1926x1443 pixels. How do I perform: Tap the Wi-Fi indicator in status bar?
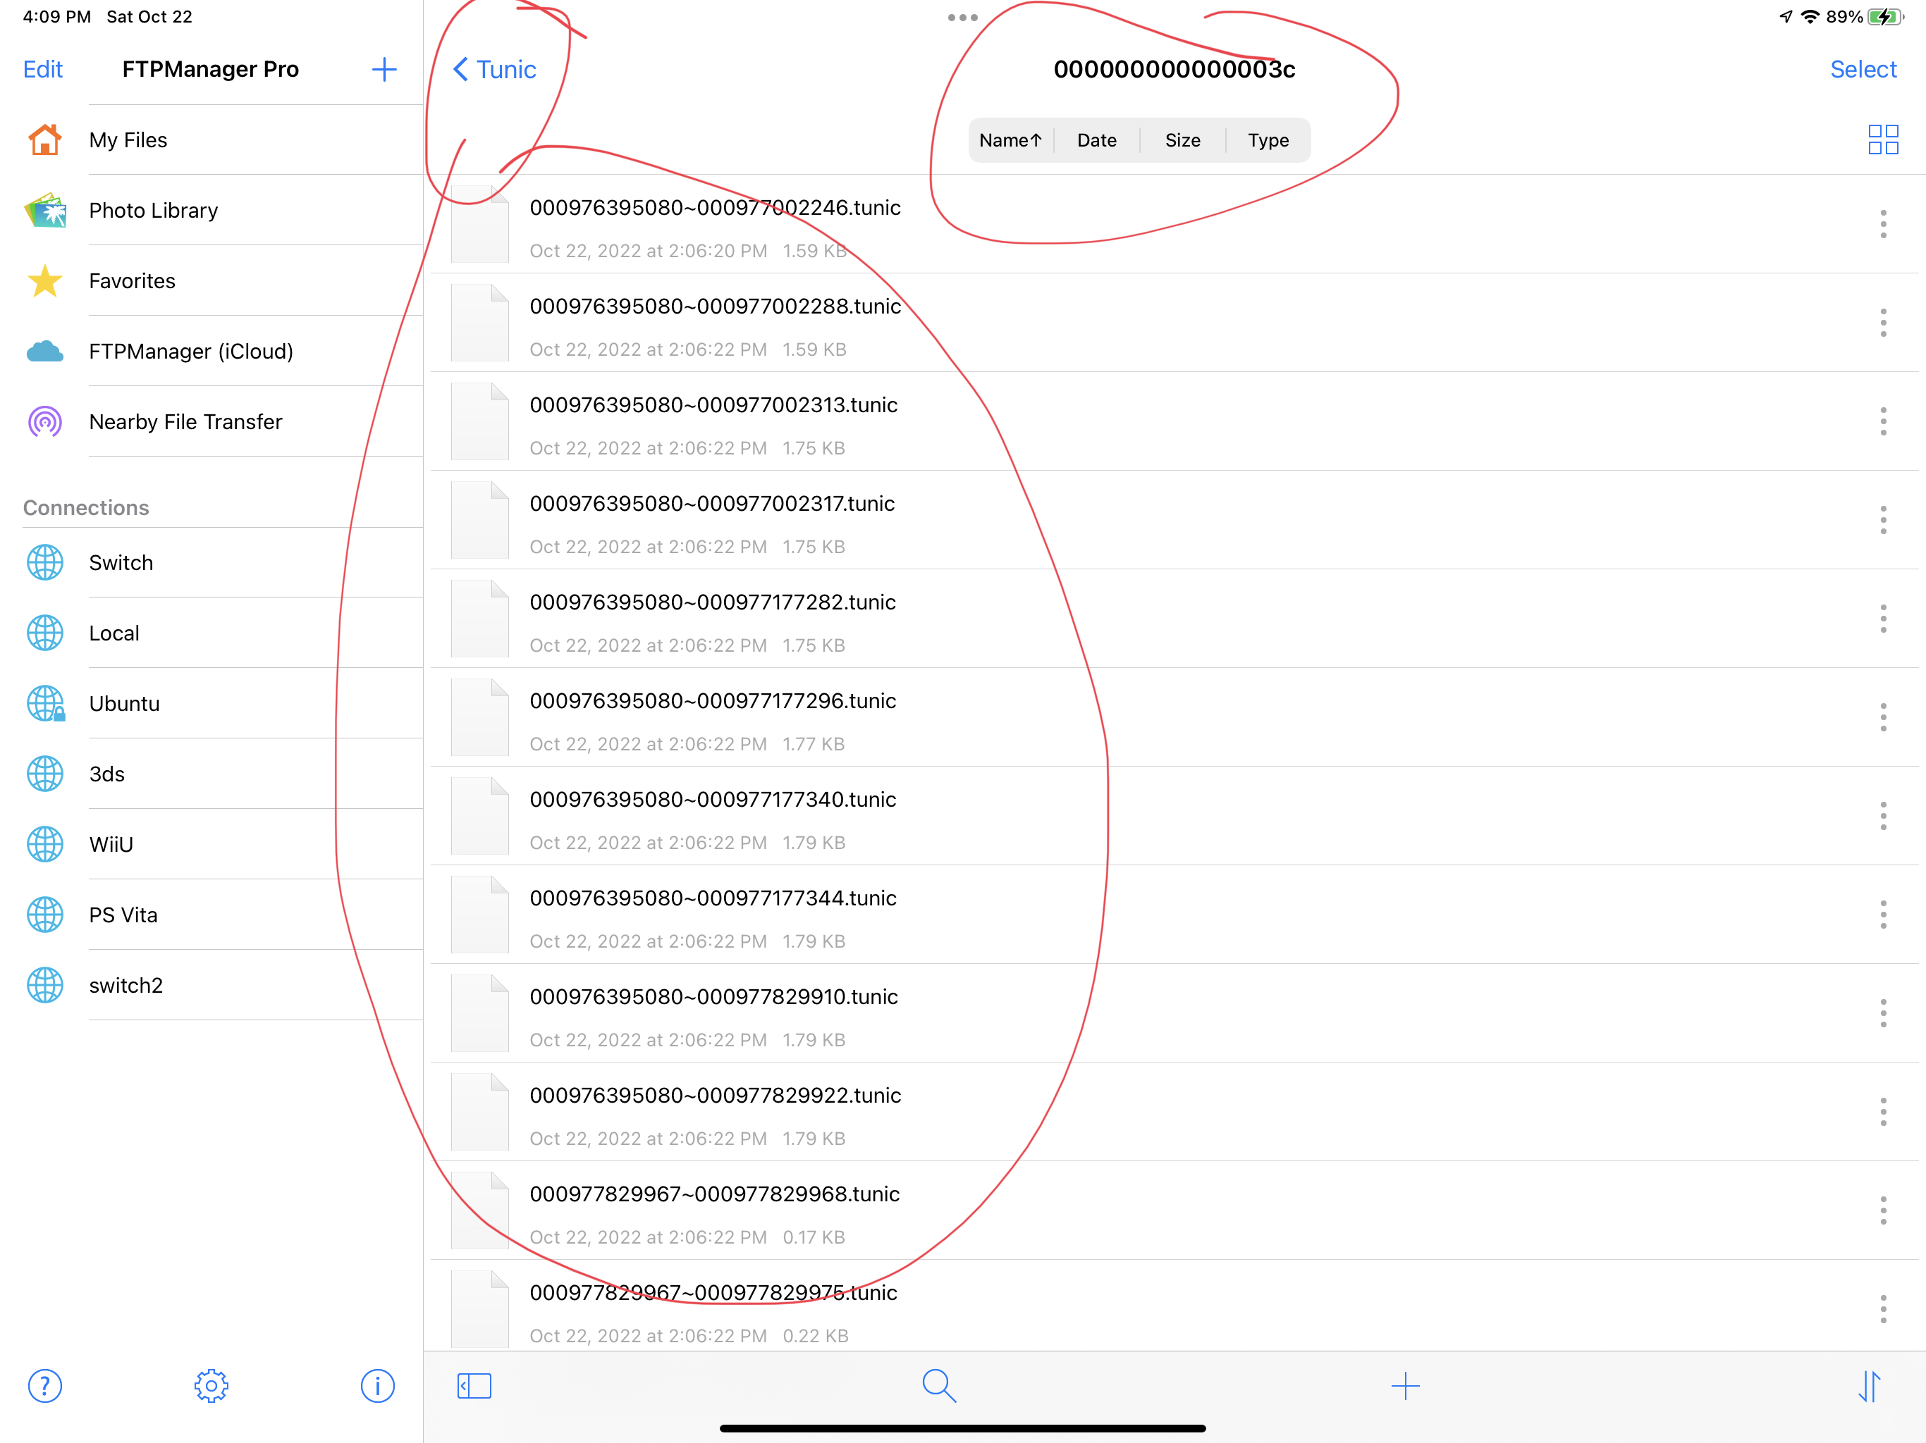pos(1810,16)
